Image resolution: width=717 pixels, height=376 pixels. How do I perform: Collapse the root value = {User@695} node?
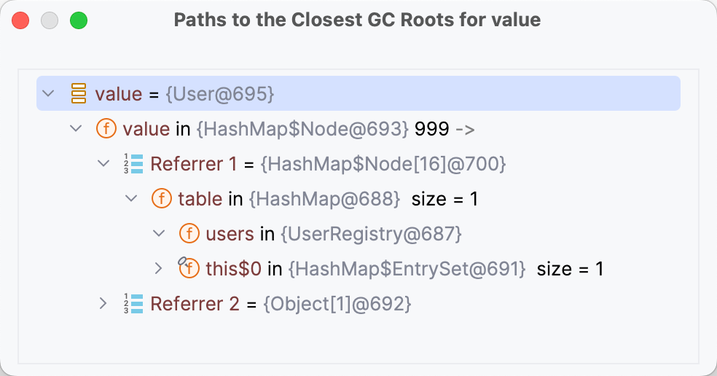click(48, 94)
